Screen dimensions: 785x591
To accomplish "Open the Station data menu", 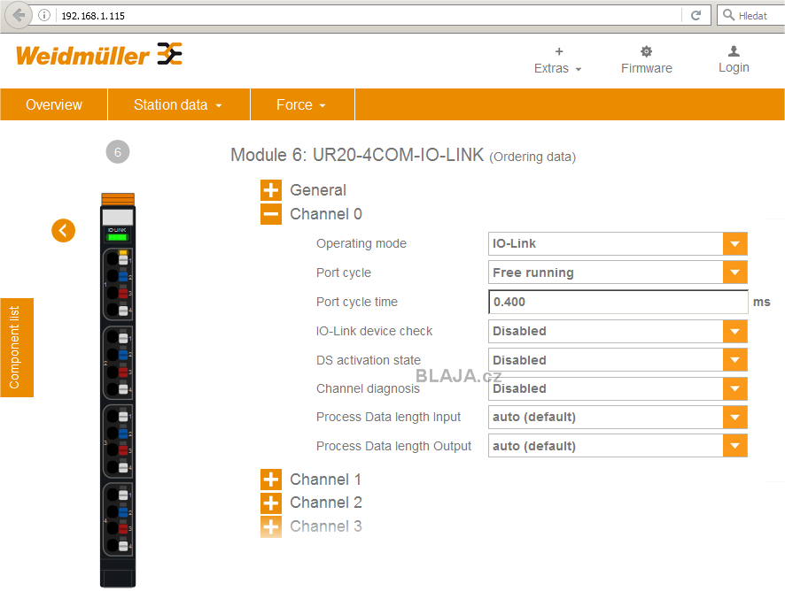I will 179,104.
